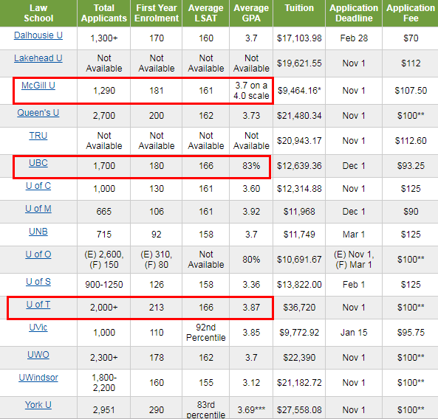
Task: Click the Application Deadline column header
Action: click(354, 13)
